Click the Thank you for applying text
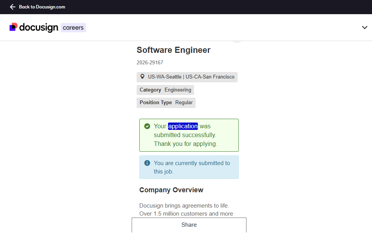The height and width of the screenshot is (234, 372). point(185,144)
